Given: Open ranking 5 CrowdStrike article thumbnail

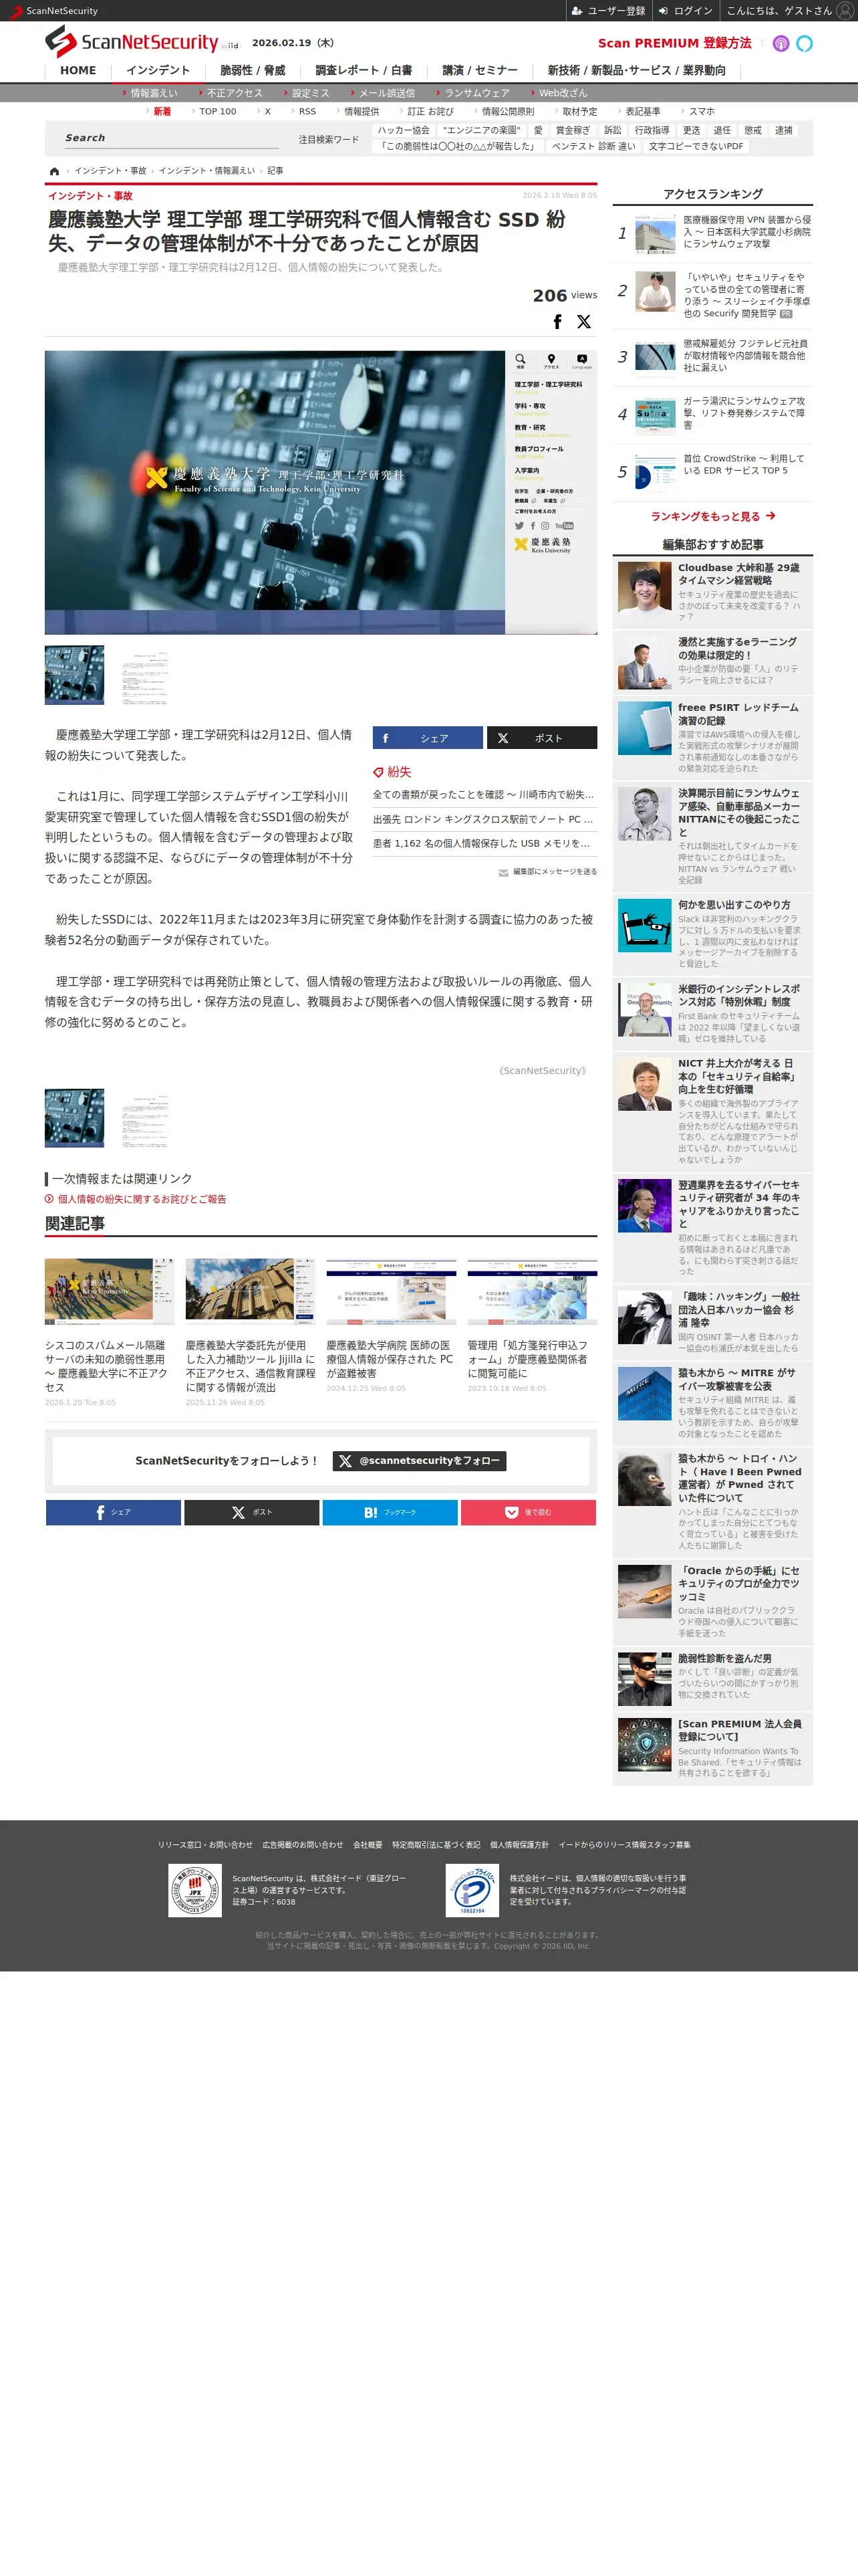Looking at the screenshot, I should click(656, 472).
